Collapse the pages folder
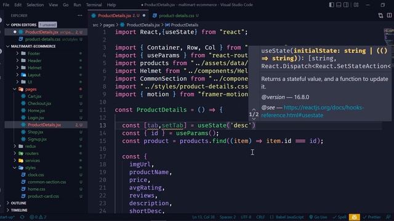The image size is (394, 221). [31, 89]
